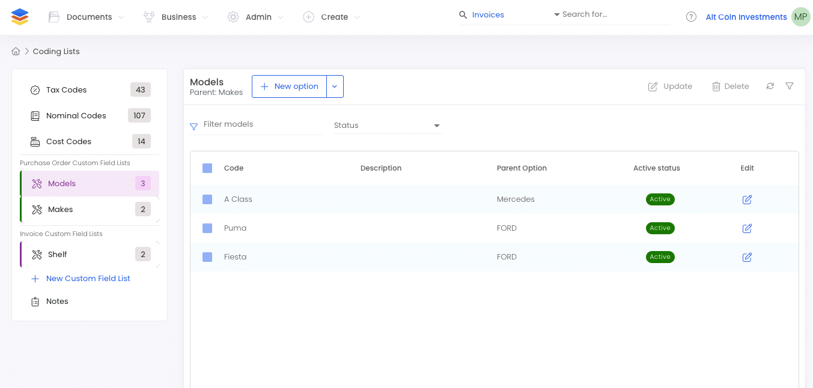Sort by the Code column header
Viewport: 813px width, 388px height.
[x=234, y=168]
